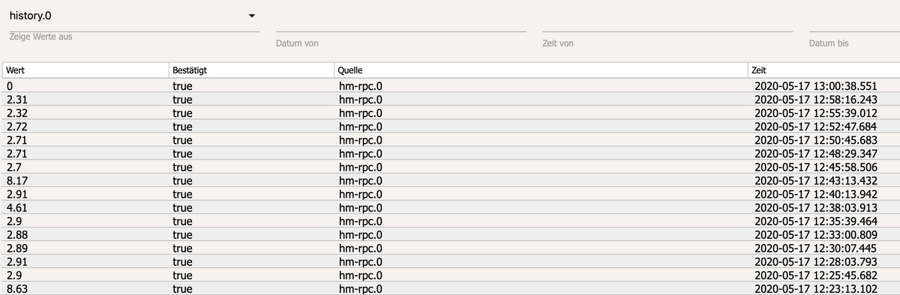Select the row with value 8.63
Image resolution: width=900 pixels, height=295 pixels.
[450, 288]
